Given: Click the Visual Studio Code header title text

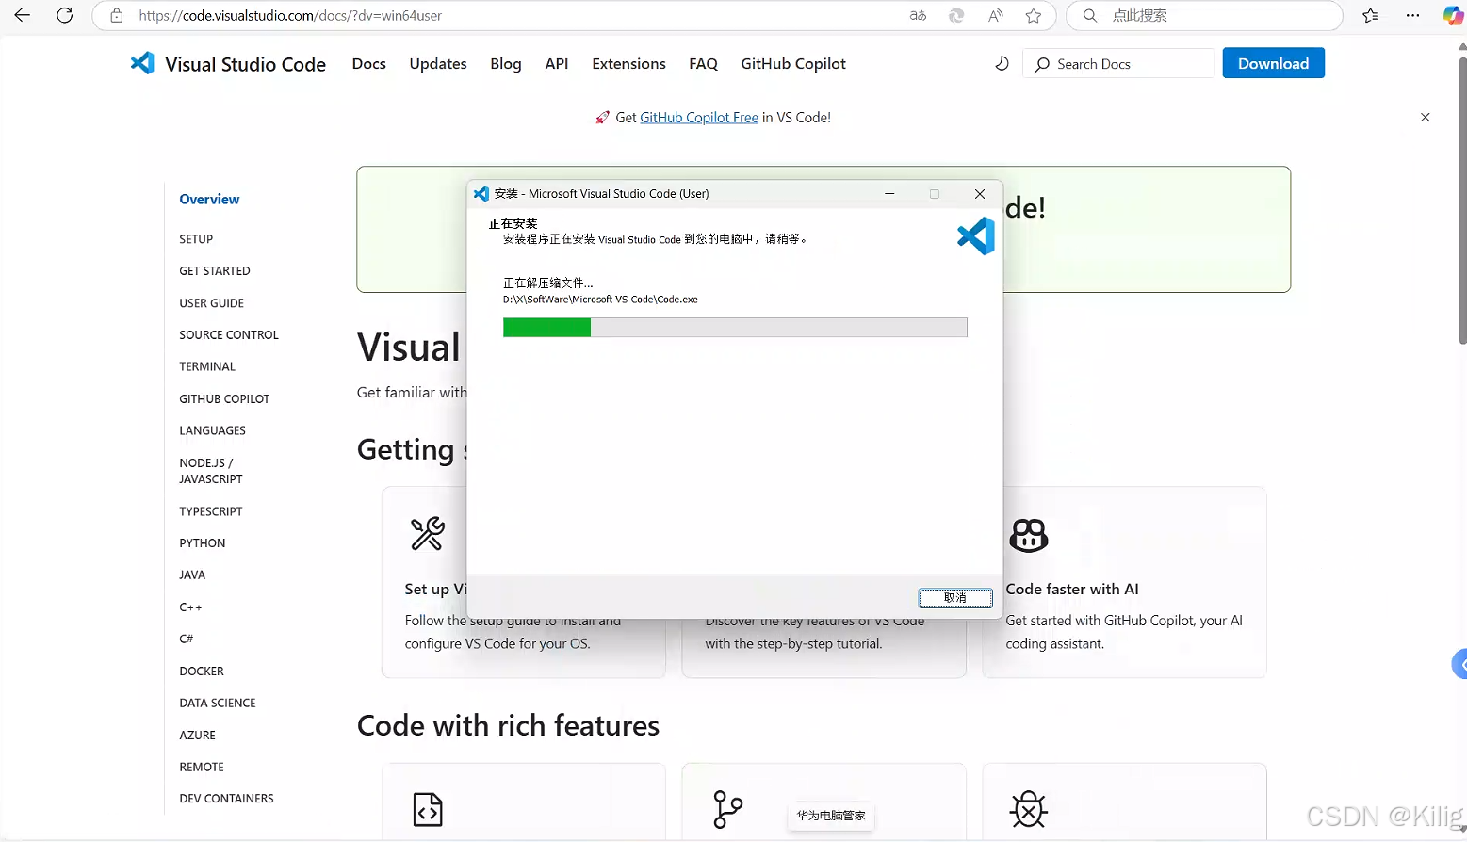Looking at the screenshot, I should (x=245, y=64).
